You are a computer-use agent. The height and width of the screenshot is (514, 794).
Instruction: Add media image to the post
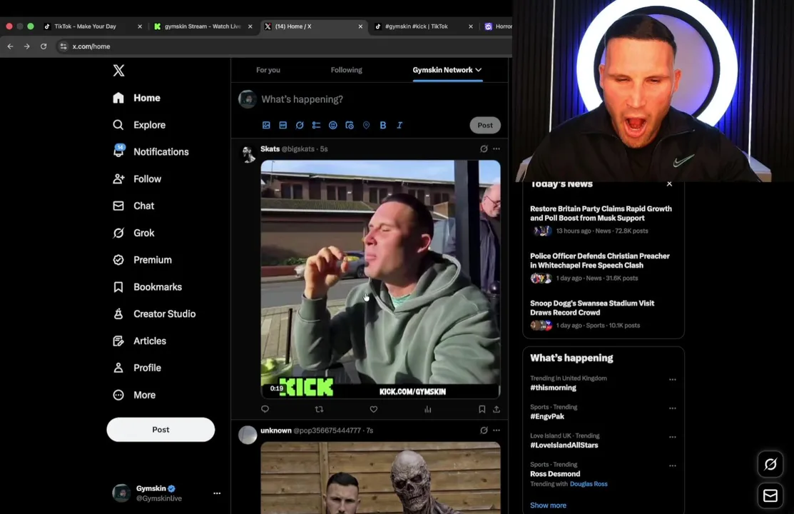coord(266,125)
